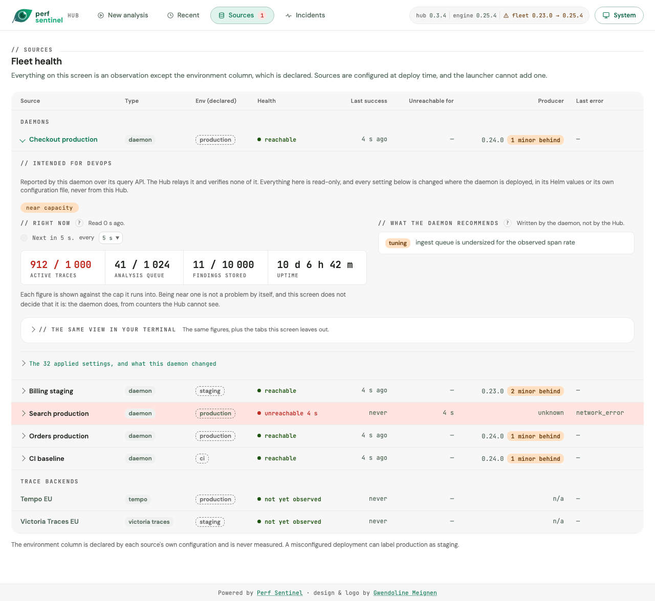655x601 pixels.
Task: Expand the Orders production row
Action: (x=24, y=436)
